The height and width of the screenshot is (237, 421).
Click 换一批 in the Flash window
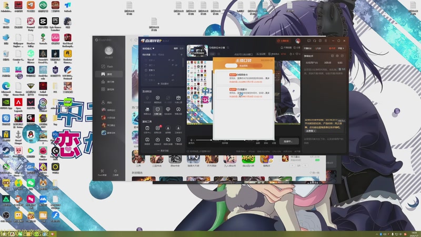(314, 173)
